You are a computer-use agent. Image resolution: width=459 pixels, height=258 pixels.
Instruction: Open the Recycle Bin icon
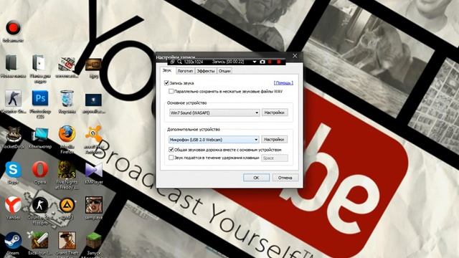pyautogui.click(x=67, y=99)
